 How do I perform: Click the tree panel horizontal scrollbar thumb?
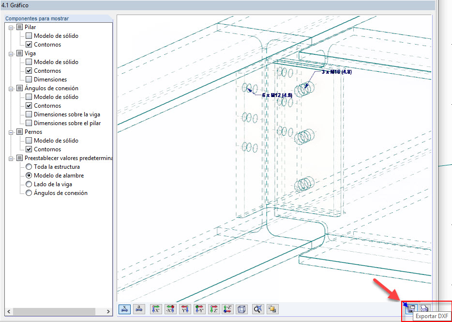(54, 311)
